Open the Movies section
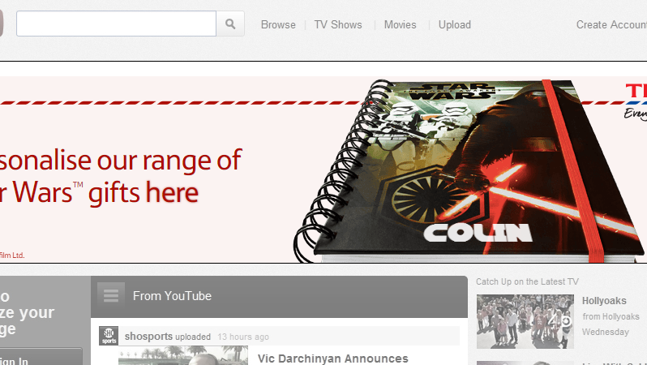Viewport: 647px width, 365px height. pyautogui.click(x=401, y=25)
